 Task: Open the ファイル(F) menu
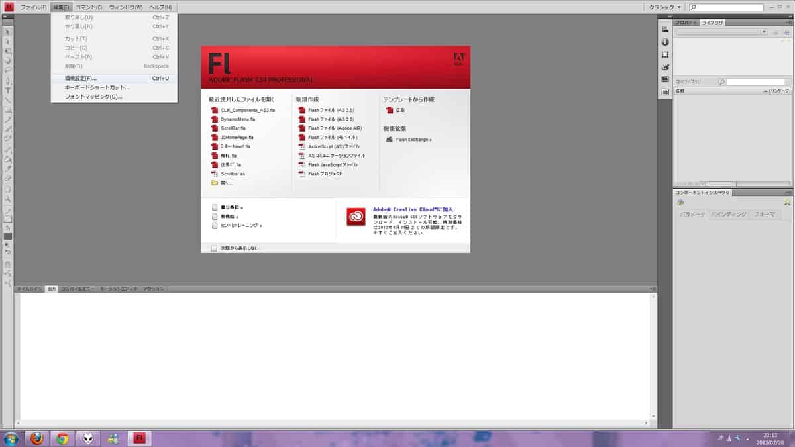pos(33,7)
